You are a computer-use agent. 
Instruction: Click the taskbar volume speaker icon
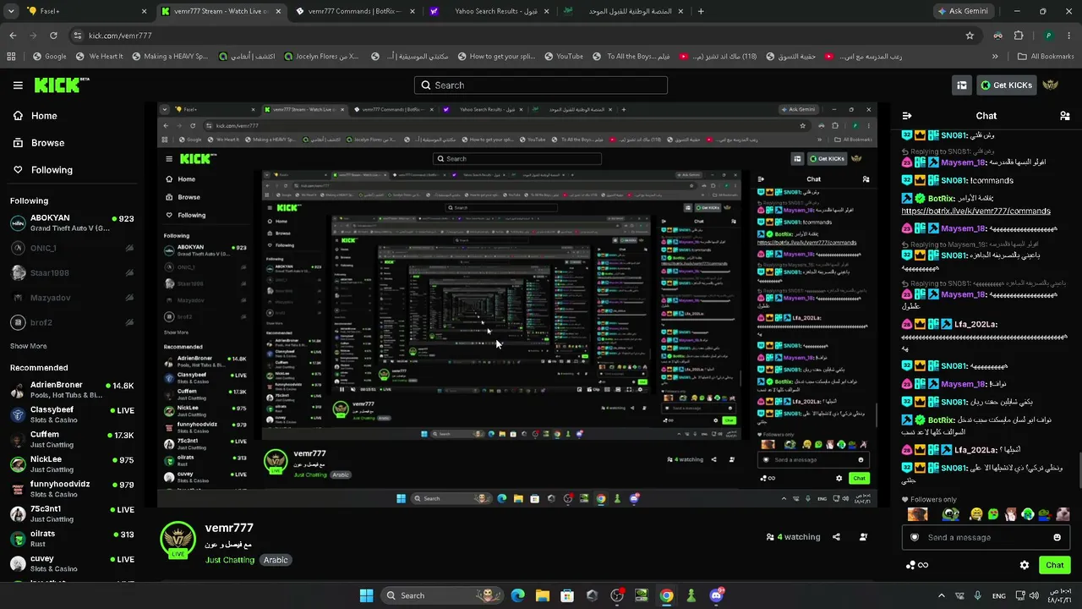tap(1034, 595)
